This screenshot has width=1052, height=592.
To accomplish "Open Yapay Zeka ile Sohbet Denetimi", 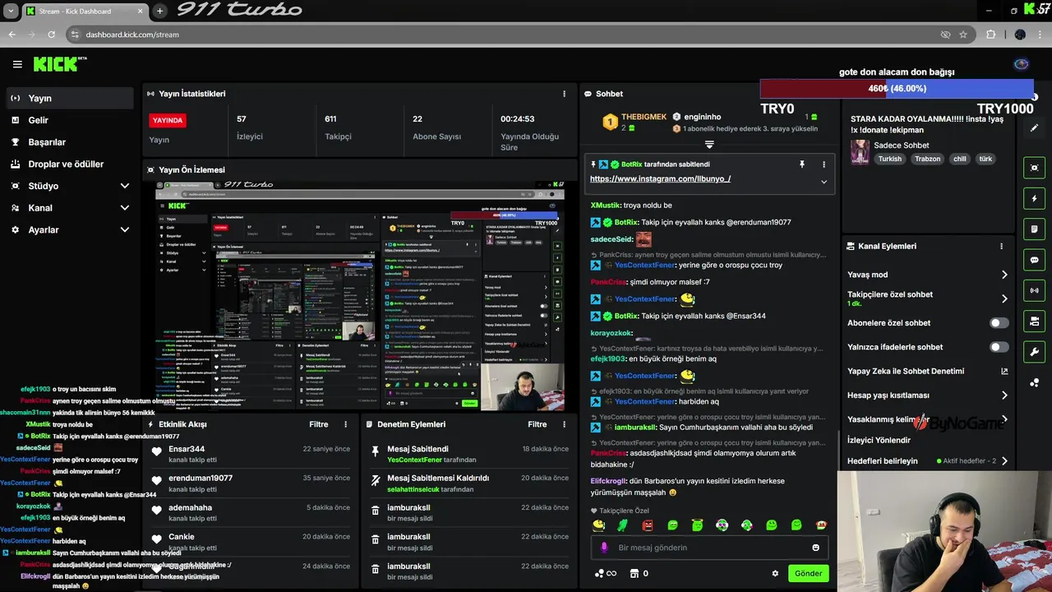I will (928, 371).
